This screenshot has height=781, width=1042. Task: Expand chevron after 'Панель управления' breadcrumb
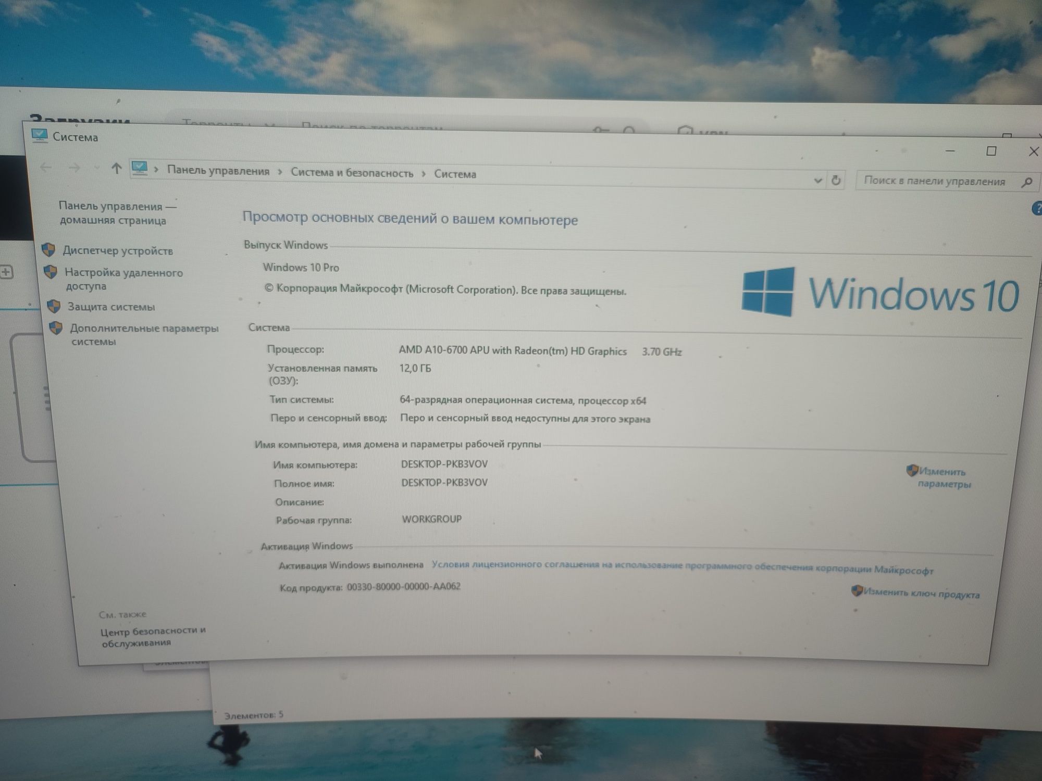click(280, 172)
